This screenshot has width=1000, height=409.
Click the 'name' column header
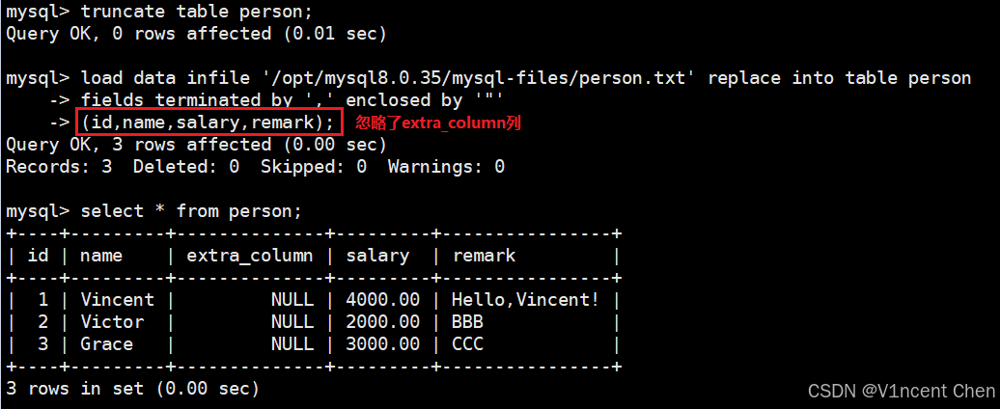(x=100, y=256)
